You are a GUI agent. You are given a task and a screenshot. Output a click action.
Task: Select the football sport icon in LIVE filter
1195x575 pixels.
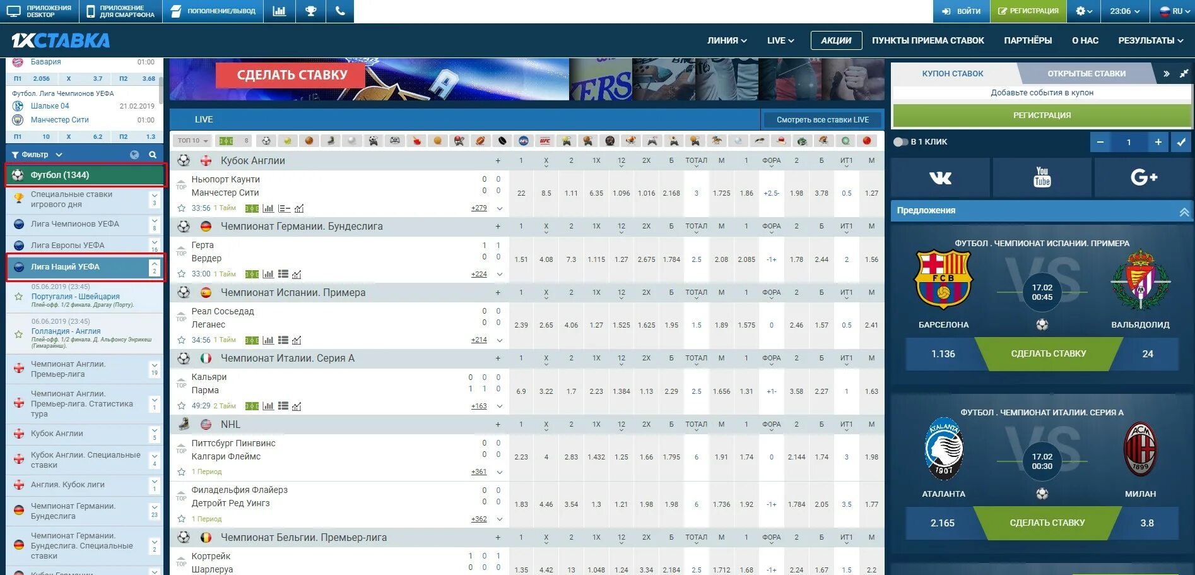[x=266, y=141]
